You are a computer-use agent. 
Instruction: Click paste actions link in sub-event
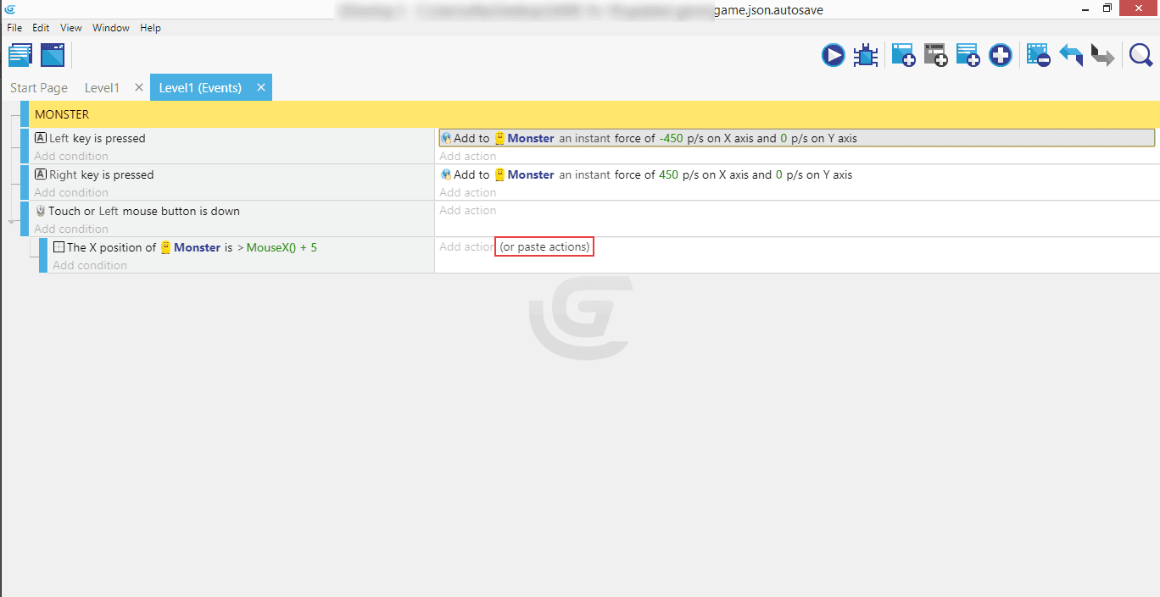544,246
